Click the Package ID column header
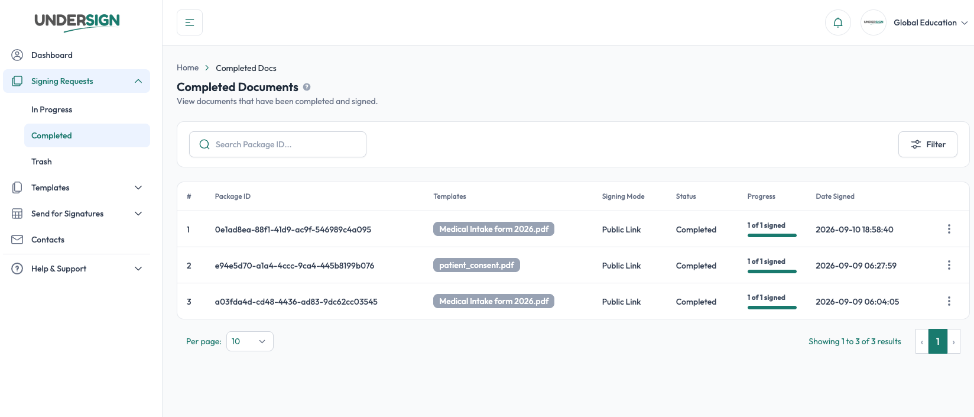This screenshot has width=974, height=417. pyautogui.click(x=233, y=196)
